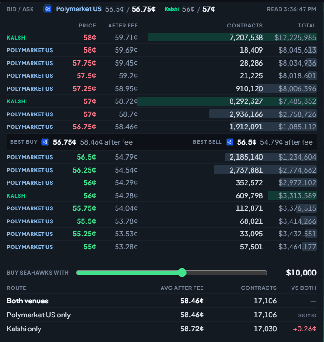Image resolution: width=324 pixels, height=342 pixels.
Task: Click the unfilled part of the slider track
Action: point(227,273)
